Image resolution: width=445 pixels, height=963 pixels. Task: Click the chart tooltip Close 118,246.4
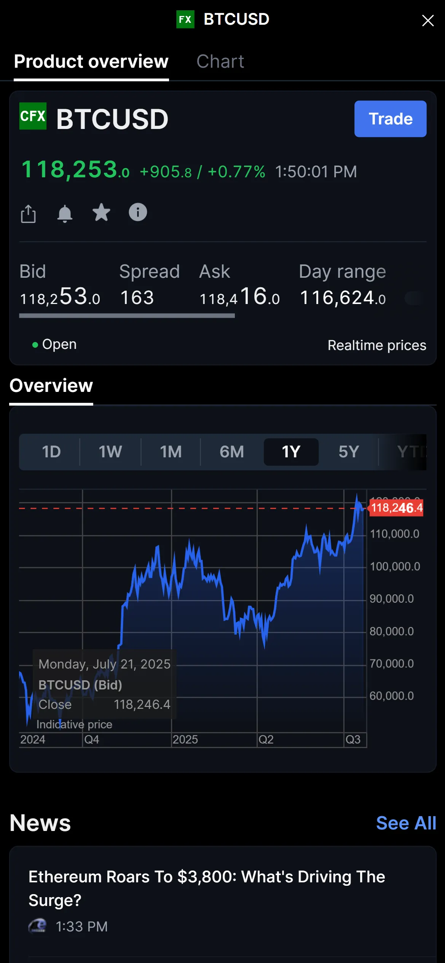coord(104,705)
